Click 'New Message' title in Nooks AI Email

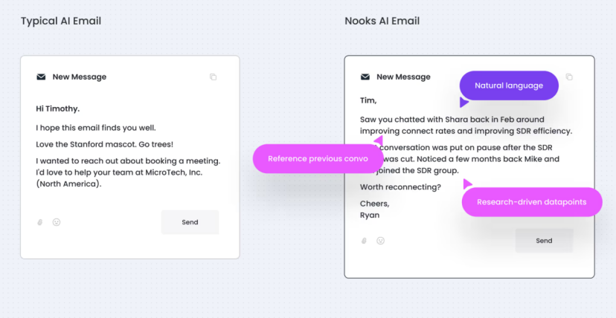(x=403, y=77)
